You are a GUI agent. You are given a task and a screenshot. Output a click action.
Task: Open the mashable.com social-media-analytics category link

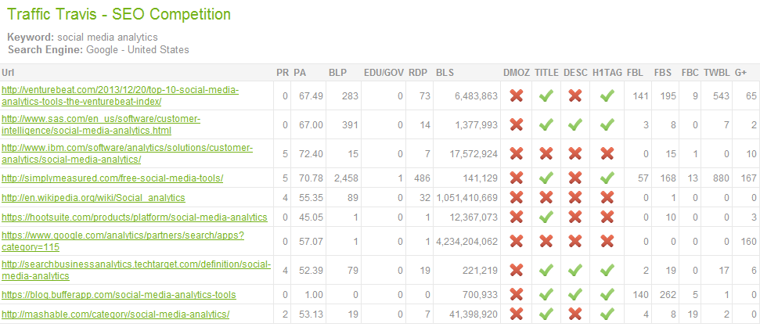pyautogui.click(x=115, y=314)
